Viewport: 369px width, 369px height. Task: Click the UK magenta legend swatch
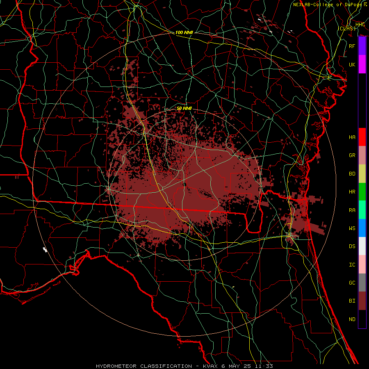(362, 64)
